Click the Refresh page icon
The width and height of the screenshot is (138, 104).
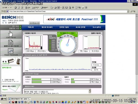pyautogui.click(x=19, y=7)
